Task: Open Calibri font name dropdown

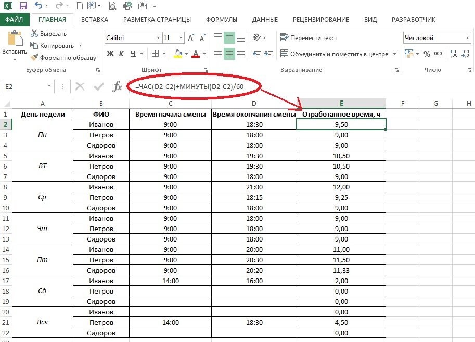Action: [158, 38]
